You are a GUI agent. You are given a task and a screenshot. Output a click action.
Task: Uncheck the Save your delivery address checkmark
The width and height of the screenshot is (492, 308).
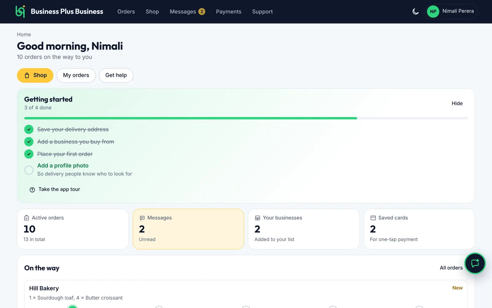click(29, 129)
